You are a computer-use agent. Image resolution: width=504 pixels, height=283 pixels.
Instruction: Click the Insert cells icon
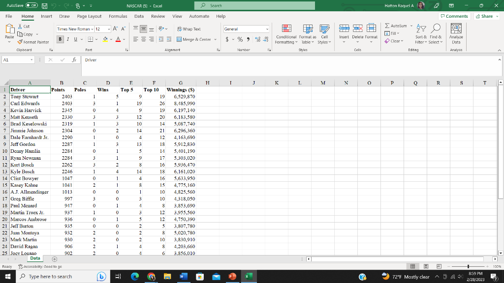(x=344, y=29)
